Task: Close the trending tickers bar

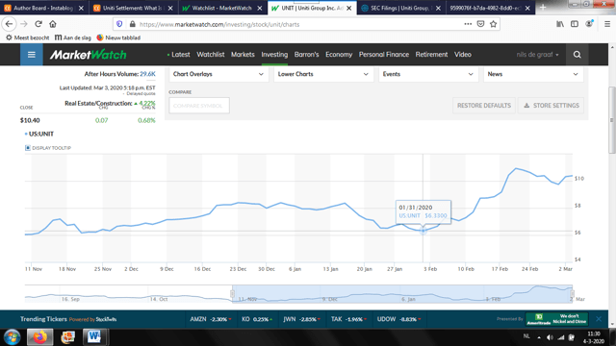Action: (599, 319)
